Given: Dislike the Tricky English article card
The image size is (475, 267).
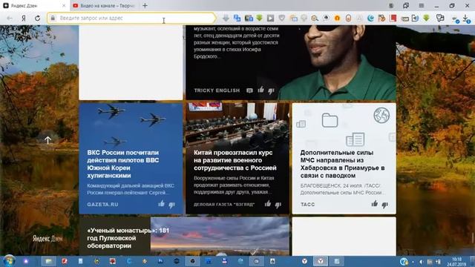Looking at the screenshot, I should pyautogui.click(x=271, y=90).
